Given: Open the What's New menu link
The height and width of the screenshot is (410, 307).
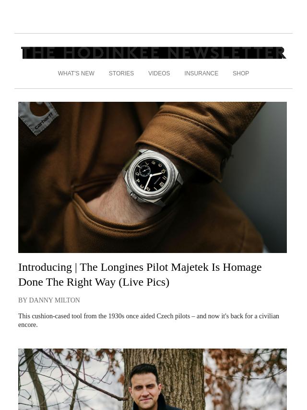Looking at the screenshot, I should click(76, 73).
